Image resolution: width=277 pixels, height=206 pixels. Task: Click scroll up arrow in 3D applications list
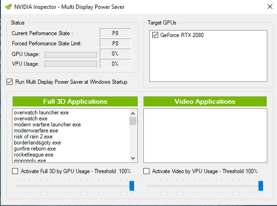(x=133, y=113)
